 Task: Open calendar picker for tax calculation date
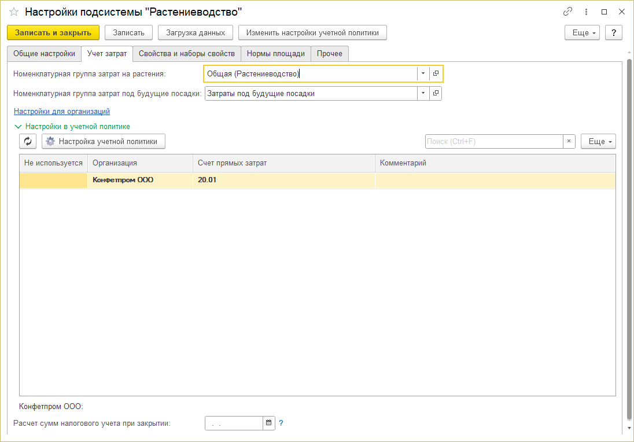[x=269, y=423]
